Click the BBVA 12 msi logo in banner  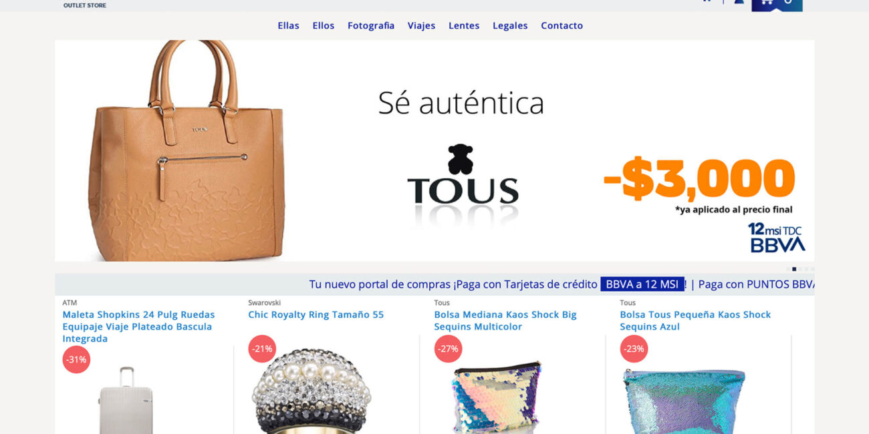pos(776,238)
